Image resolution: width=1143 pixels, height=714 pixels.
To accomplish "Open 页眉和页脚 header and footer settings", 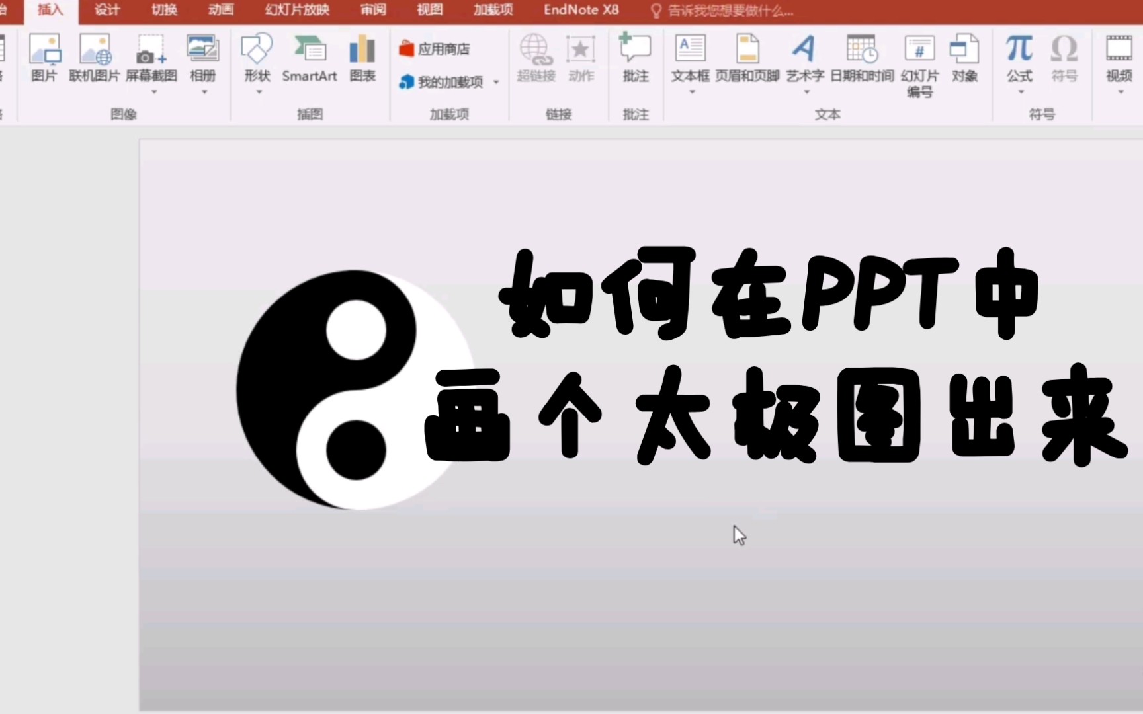I will (x=746, y=59).
